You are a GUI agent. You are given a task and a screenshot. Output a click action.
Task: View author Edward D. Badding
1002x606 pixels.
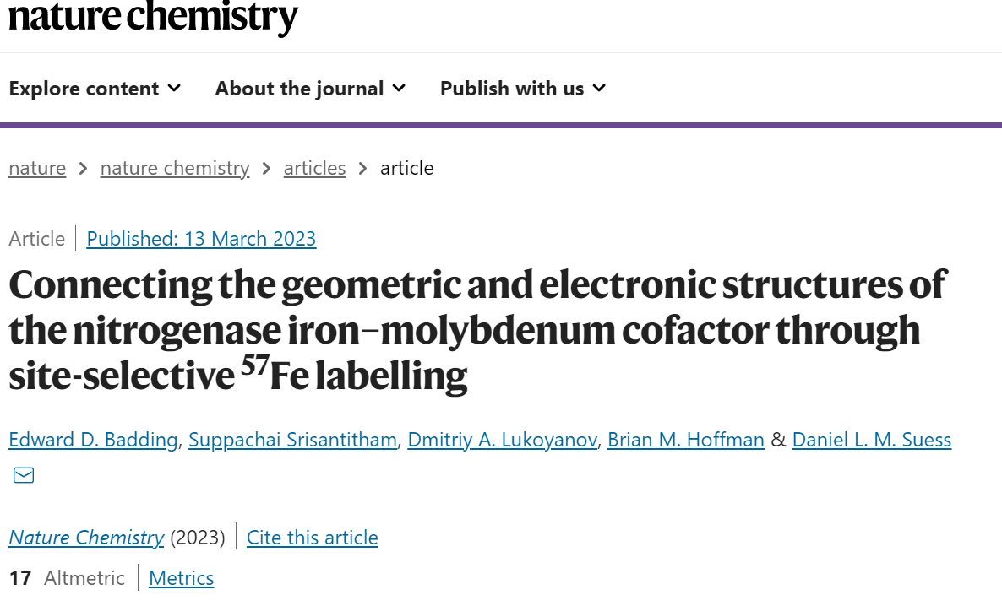tap(93, 440)
